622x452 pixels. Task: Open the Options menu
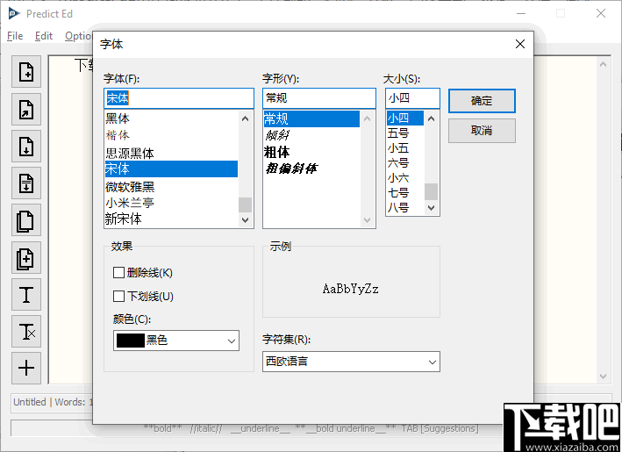pos(79,36)
